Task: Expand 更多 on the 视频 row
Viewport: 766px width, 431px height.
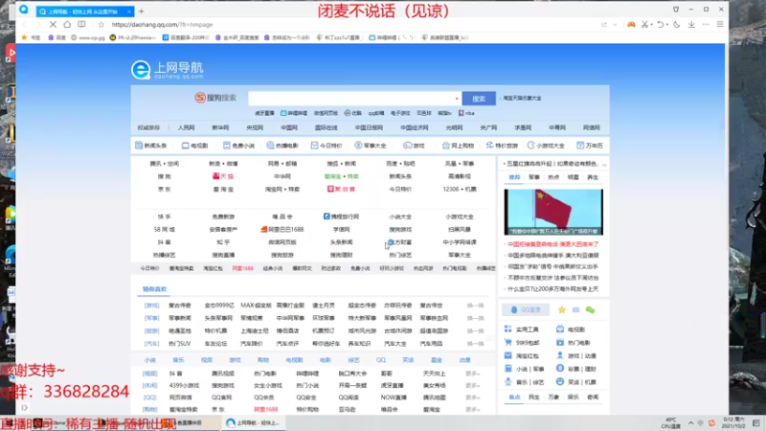Action: [472, 374]
